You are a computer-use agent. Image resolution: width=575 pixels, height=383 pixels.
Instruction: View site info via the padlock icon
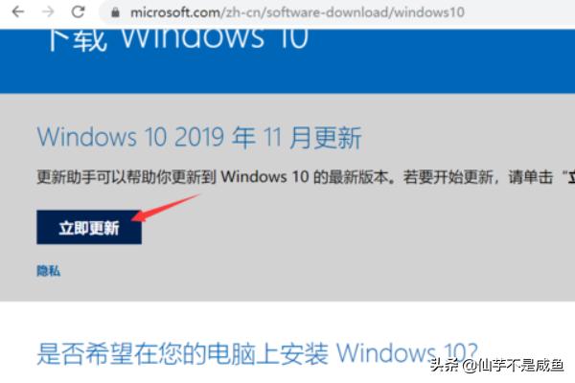click(115, 12)
